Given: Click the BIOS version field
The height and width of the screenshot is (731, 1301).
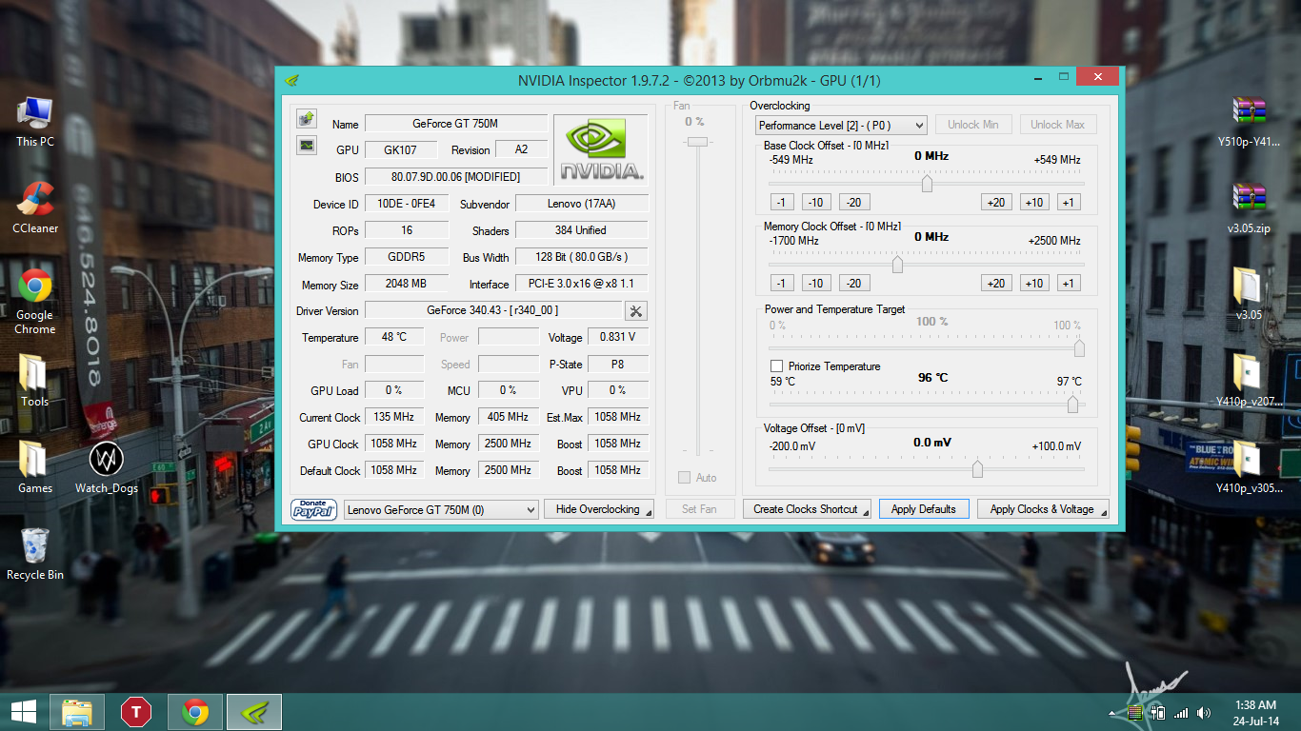Looking at the screenshot, I should (x=456, y=177).
